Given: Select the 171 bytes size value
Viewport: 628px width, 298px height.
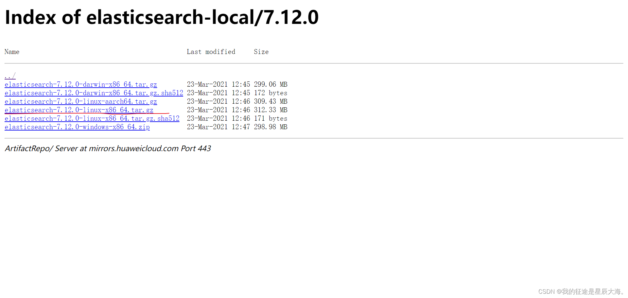Looking at the screenshot, I should pos(270,118).
